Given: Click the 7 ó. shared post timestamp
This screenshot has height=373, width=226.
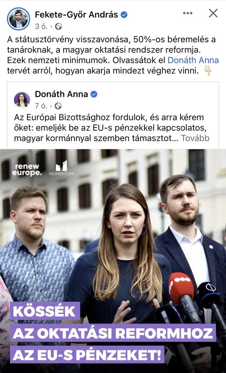Looking at the screenshot, I should pyautogui.click(x=41, y=106).
